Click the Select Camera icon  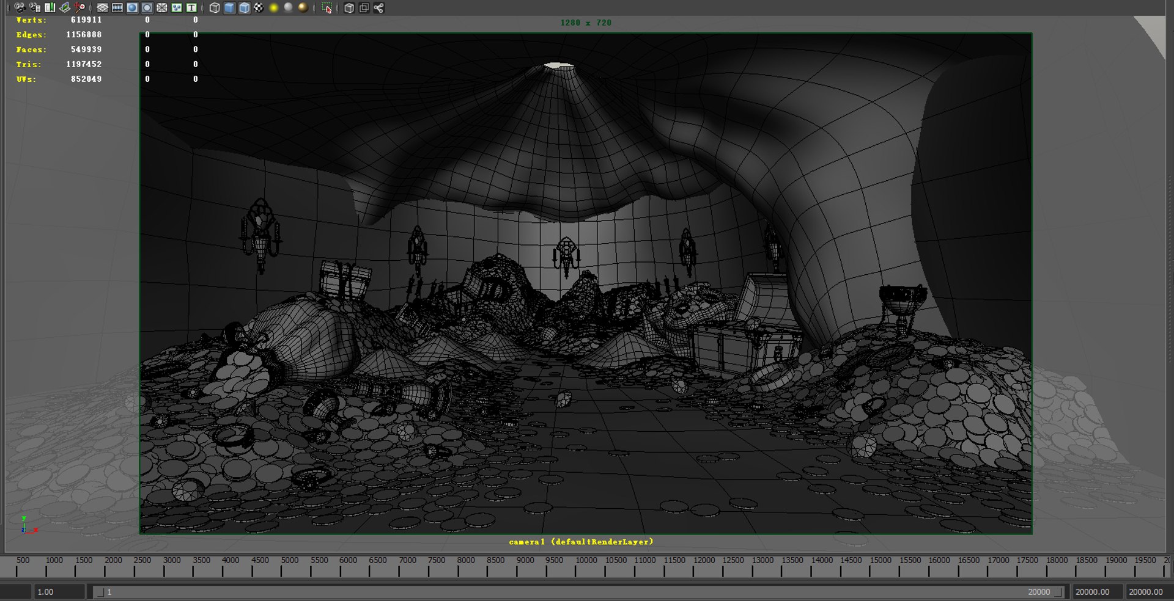tap(20, 7)
